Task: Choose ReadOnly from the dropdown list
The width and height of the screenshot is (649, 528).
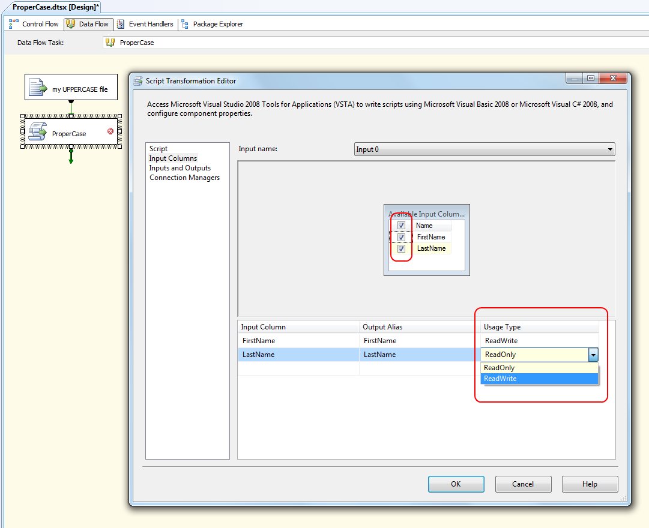Action: [540, 367]
